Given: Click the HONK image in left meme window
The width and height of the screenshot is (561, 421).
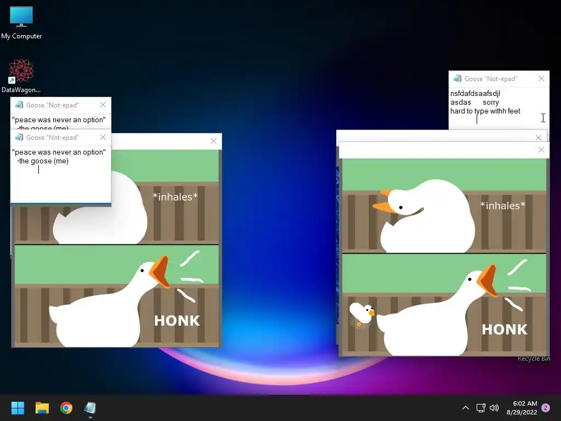Looking at the screenshot, I should coord(116,295).
